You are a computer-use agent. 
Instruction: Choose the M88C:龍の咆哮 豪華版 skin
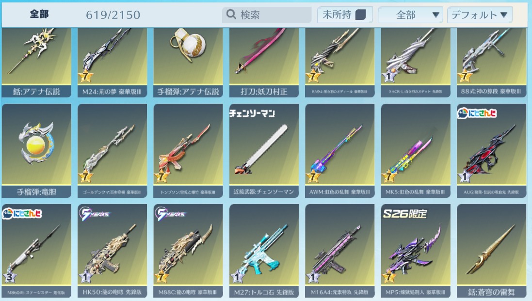tap(188, 251)
